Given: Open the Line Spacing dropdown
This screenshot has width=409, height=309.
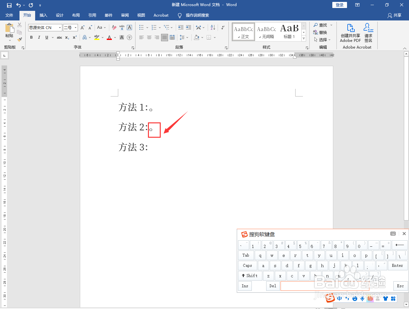Looking at the screenshot, I should (183, 37).
